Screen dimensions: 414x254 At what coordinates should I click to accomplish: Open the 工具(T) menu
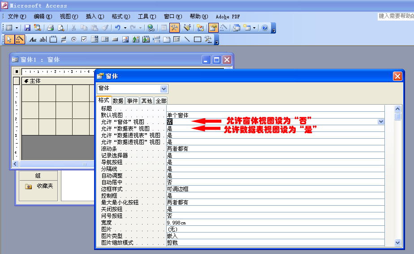[147, 17]
